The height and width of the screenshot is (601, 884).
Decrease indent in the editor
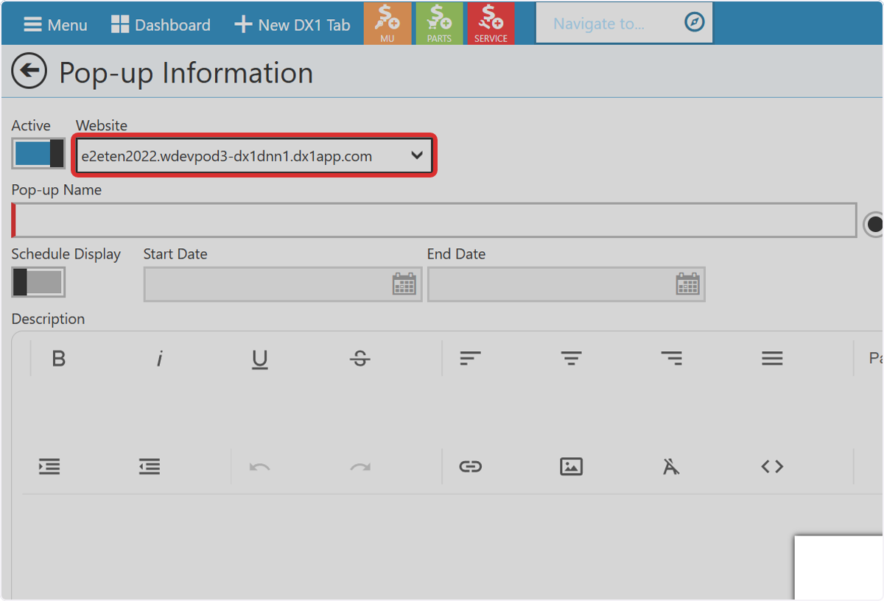click(150, 466)
